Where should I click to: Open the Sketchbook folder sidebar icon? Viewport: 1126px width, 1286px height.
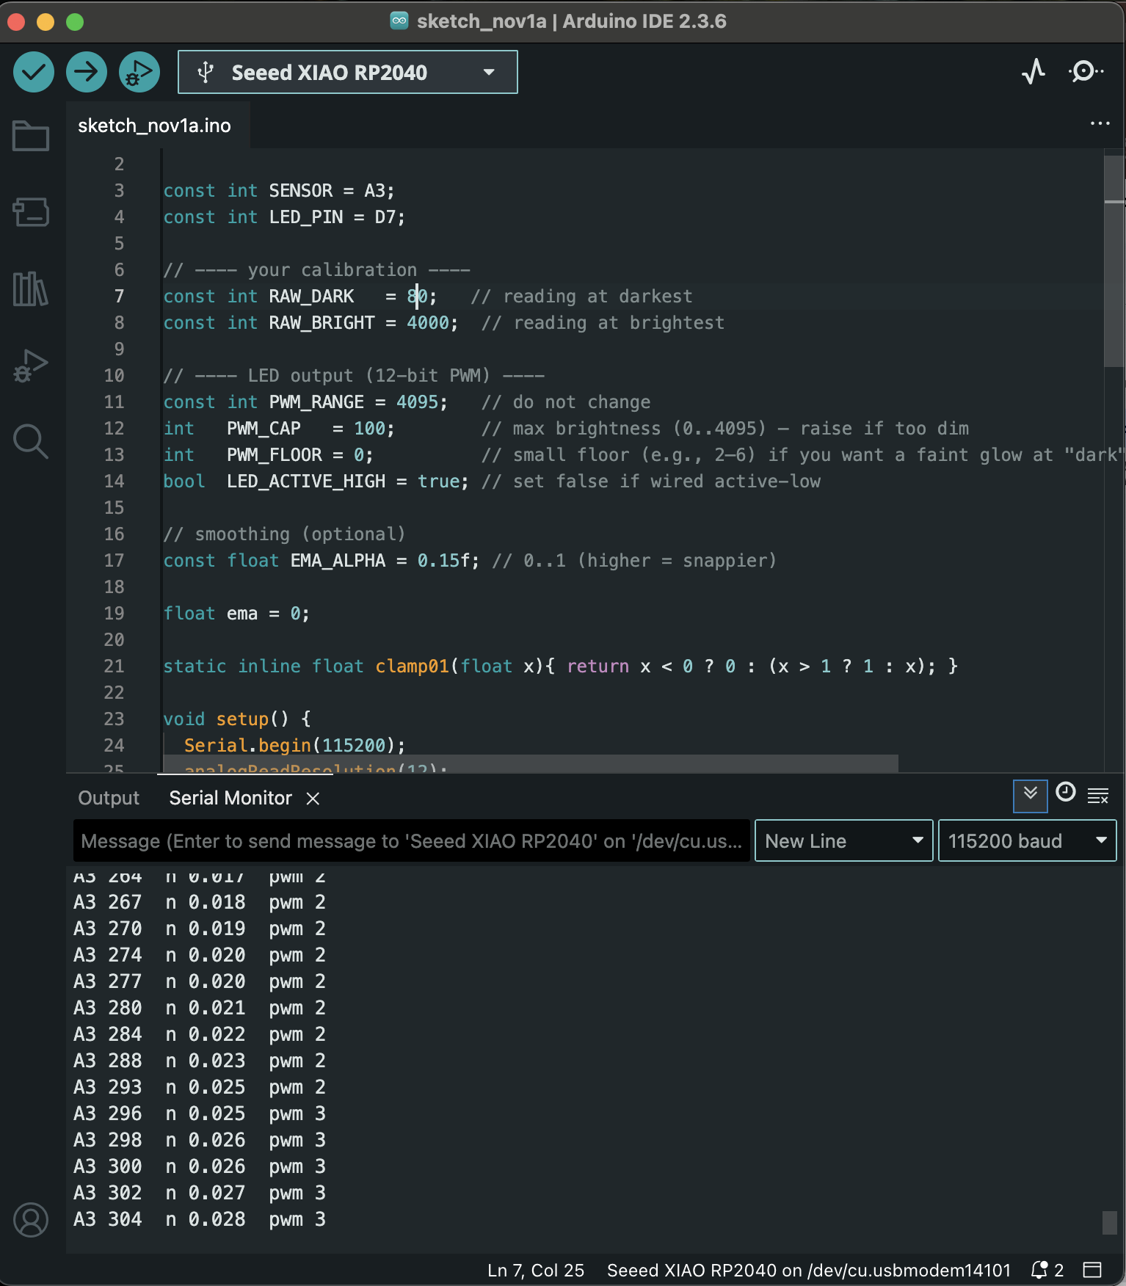click(x=31, y=136)
